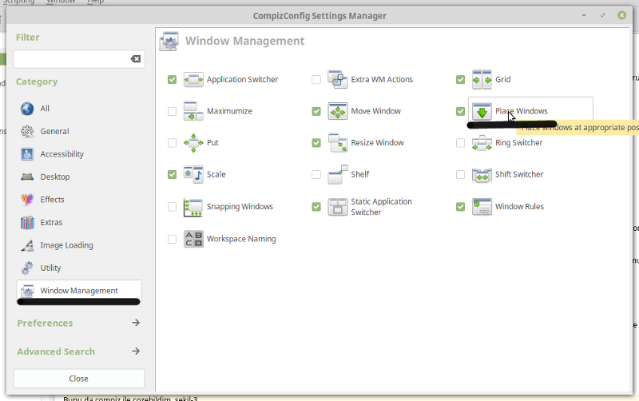639x401 pixels.
Task: Expand Preferences with its arrow
Action: tap(136, 323)
